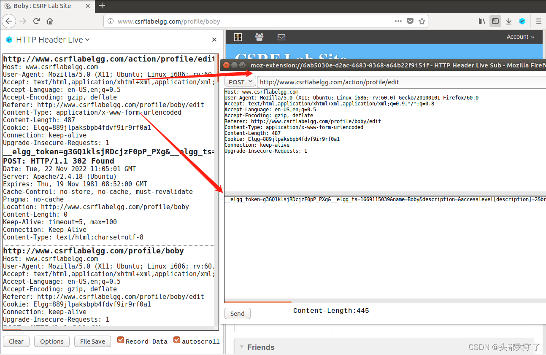Bookmark the page via the star icon

tap(422, 21)
